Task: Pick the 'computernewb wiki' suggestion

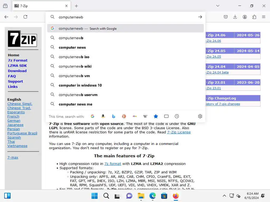Action: click(x=125, y=66)
